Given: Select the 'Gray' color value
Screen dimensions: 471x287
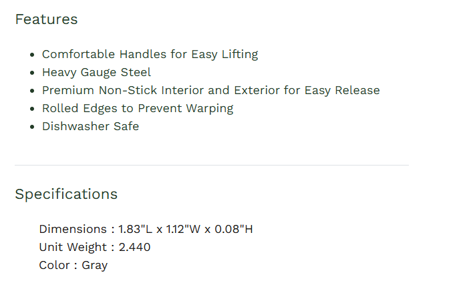Looking at the screenshot, I should click(x=95, y=265).
